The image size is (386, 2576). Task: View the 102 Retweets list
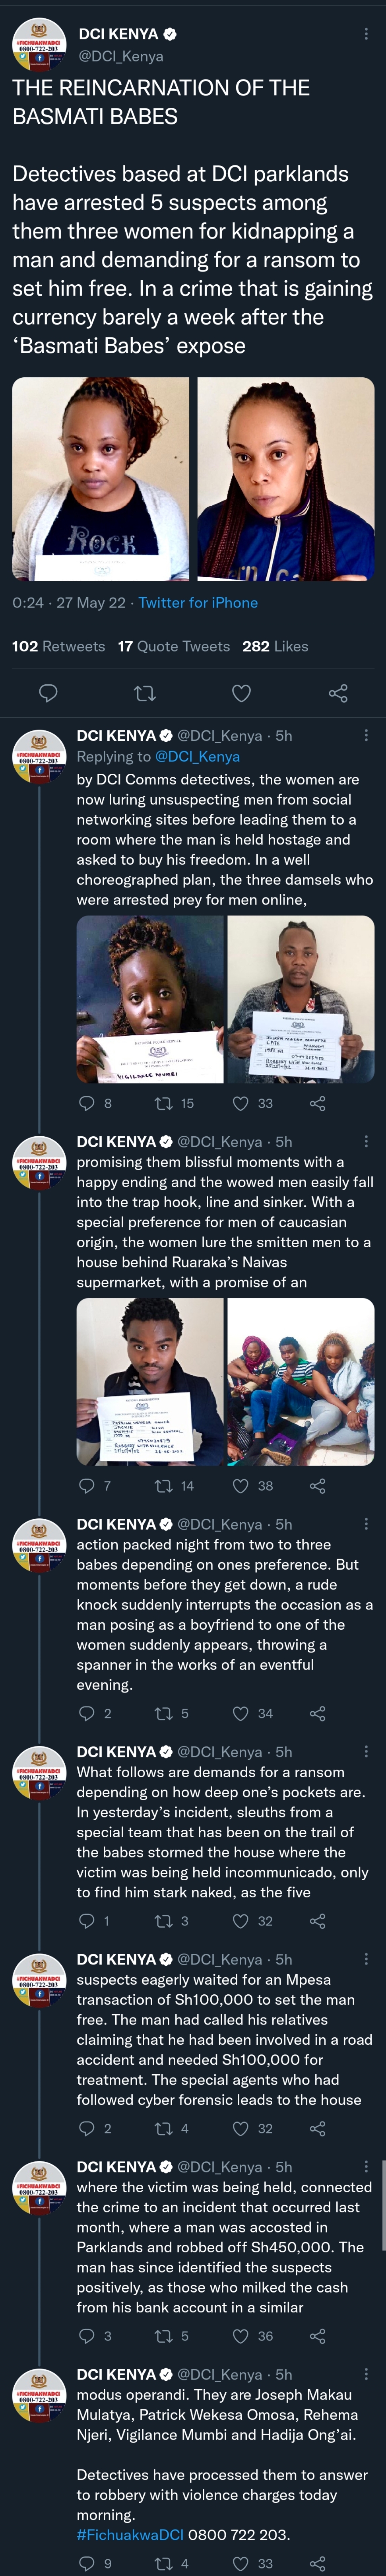(58, 646)
